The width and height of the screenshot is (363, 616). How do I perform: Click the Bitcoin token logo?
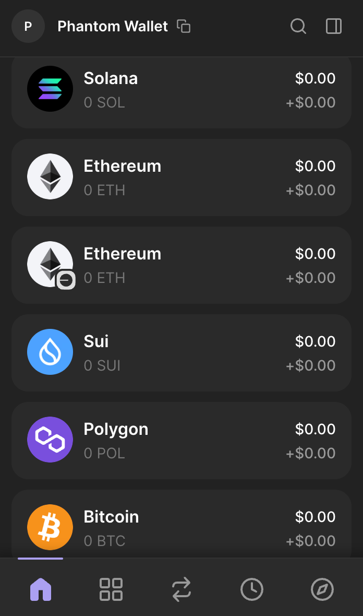tap(50, 527)
